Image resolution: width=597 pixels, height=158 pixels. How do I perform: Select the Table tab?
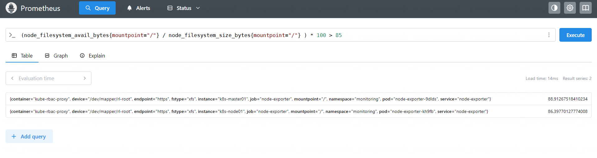coord(22,56)
